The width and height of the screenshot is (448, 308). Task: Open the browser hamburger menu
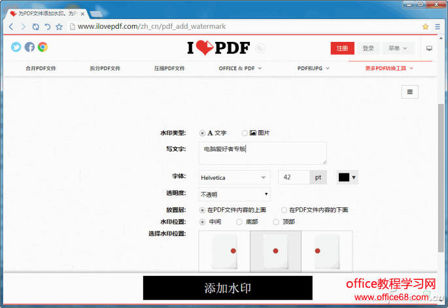tap(438, 27)
